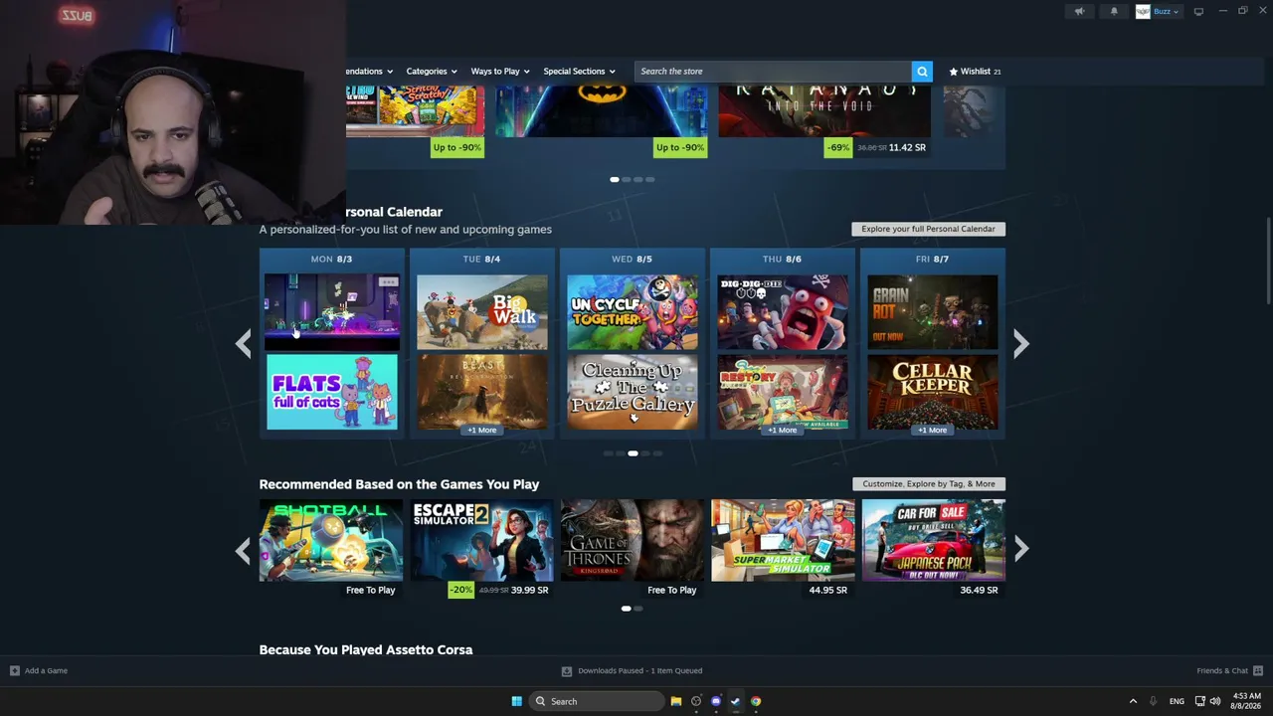
Task: Open the Flats full of cats thumbnail
Action: click(x=331, y=393)
